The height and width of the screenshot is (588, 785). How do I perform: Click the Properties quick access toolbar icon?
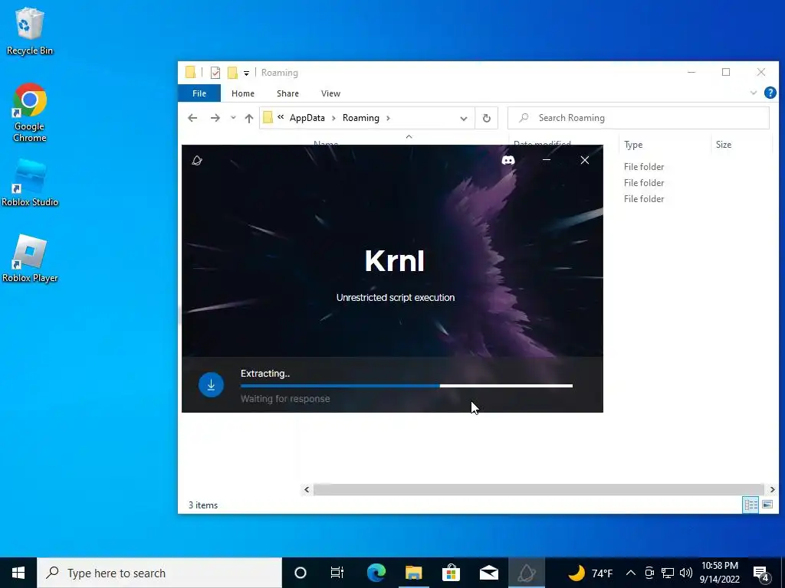pos(215,73)
